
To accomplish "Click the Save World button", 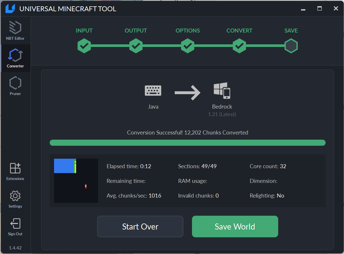I will pyautogui.click(x=235, y=227).
